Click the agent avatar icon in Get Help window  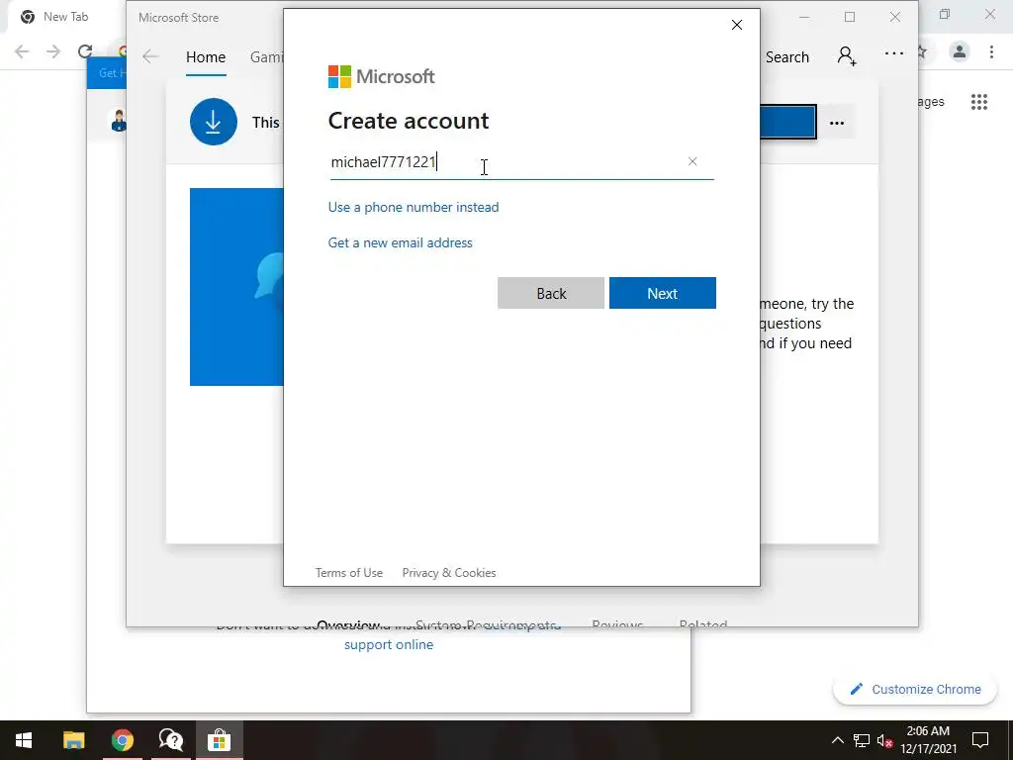(x=119, y=121)
